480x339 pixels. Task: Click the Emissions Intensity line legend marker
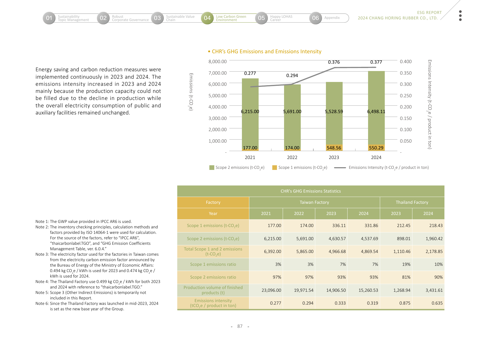pyautogui.click(x=340, y=167)
